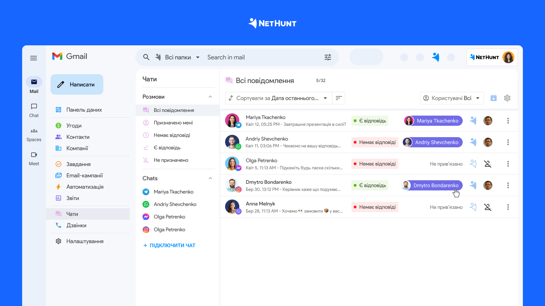The width and height of the screenshot is (545, 306).
Task: Open the Користувачі Всі users dropdown
Action: [x=451, y=98]
